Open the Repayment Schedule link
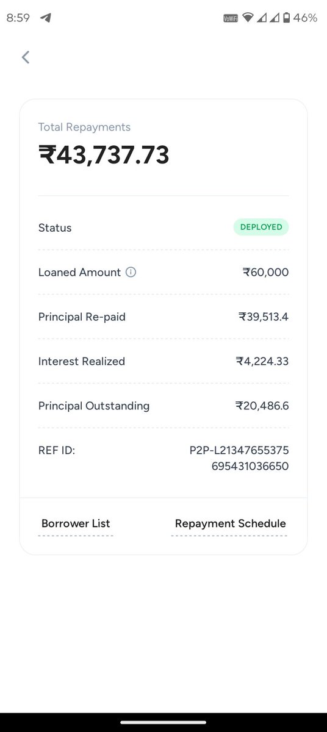The width and height of the screenshot is (327, 732). (x=230, y=523)
